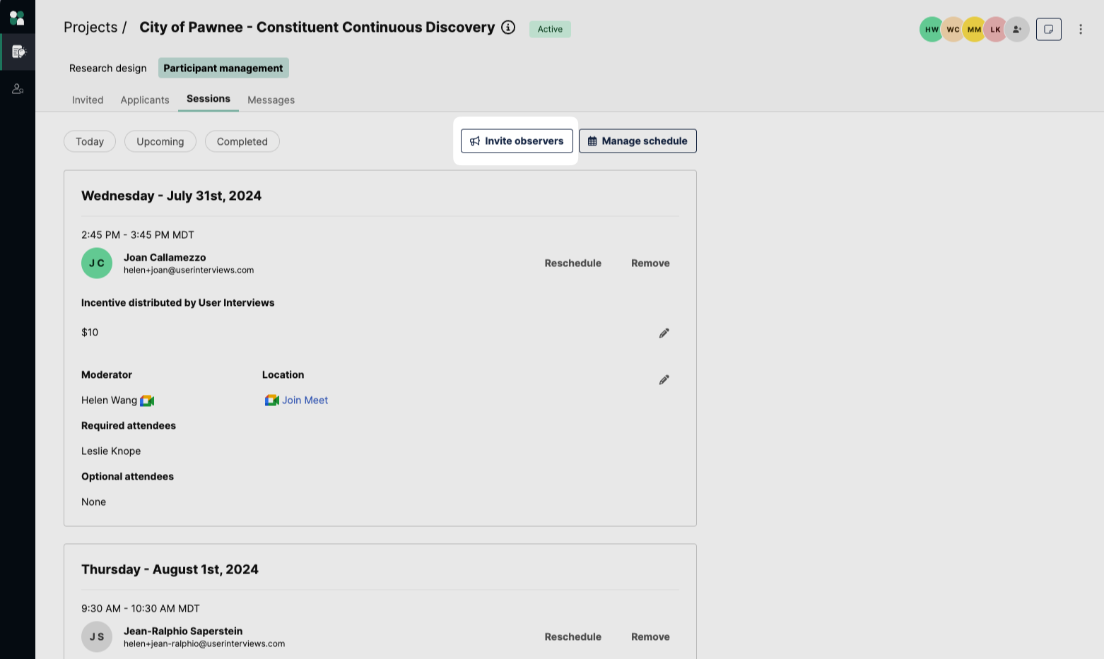The width and height of the screenshot is (1104, 659).
Task: Click the 2:45 PM - 3:45 PM MDT time
Action: click(x=138, y=234)
